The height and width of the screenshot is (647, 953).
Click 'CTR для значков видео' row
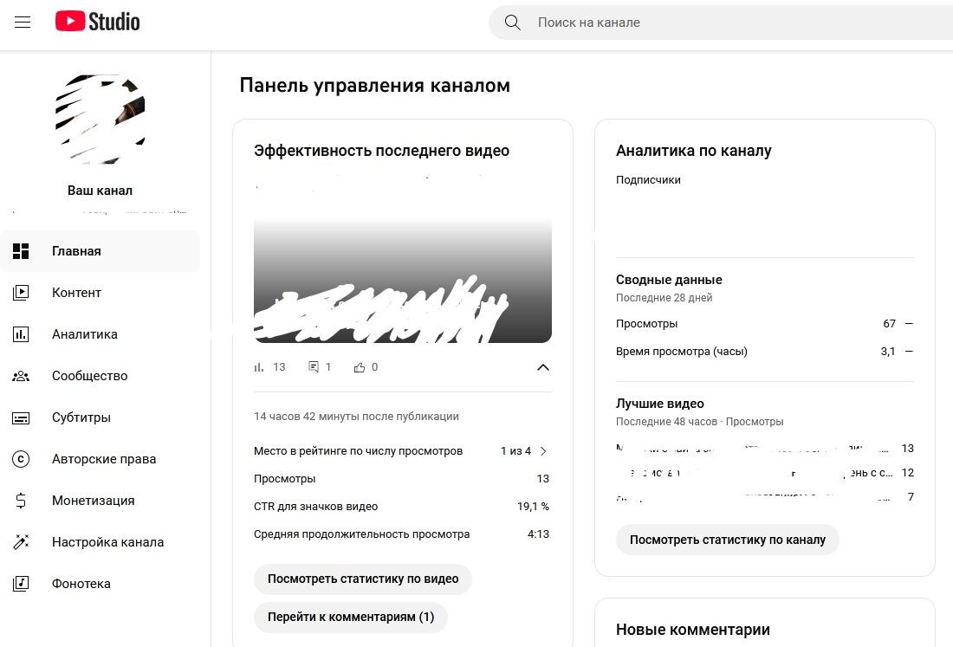coord(402,507)
